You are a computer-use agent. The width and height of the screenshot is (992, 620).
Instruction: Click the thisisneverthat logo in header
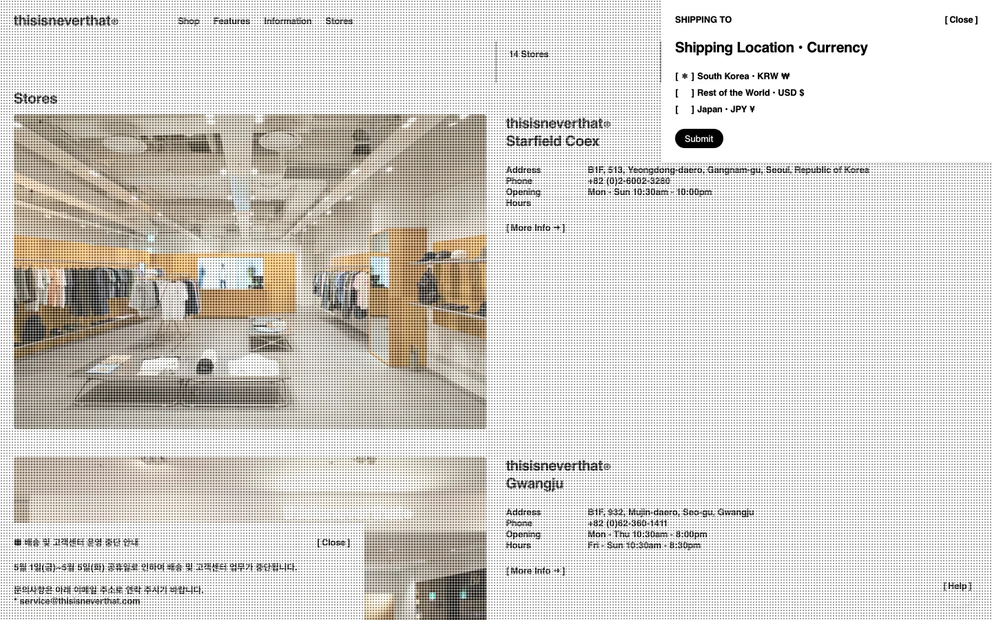[66, 21]
